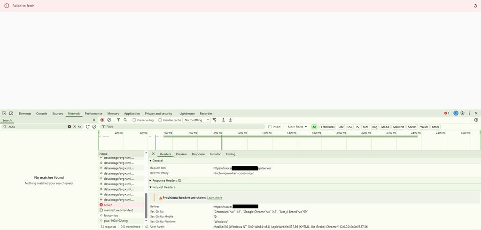The image size is (481, 230).
Task: Click the network Filter input field
Action: click(182, 127)
